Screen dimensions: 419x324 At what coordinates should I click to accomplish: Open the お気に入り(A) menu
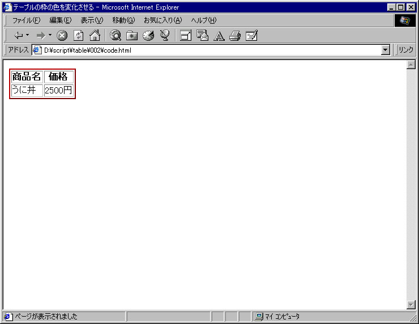tap(163, 20)
